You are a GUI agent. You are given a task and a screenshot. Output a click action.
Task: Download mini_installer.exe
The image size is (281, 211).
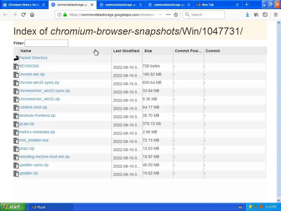point(34,140)
